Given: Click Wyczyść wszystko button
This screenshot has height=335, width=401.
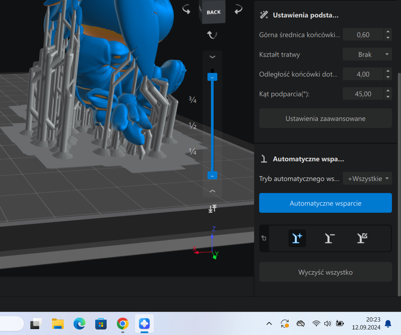Looking at the screenshot, I should (x=325, y=272).
